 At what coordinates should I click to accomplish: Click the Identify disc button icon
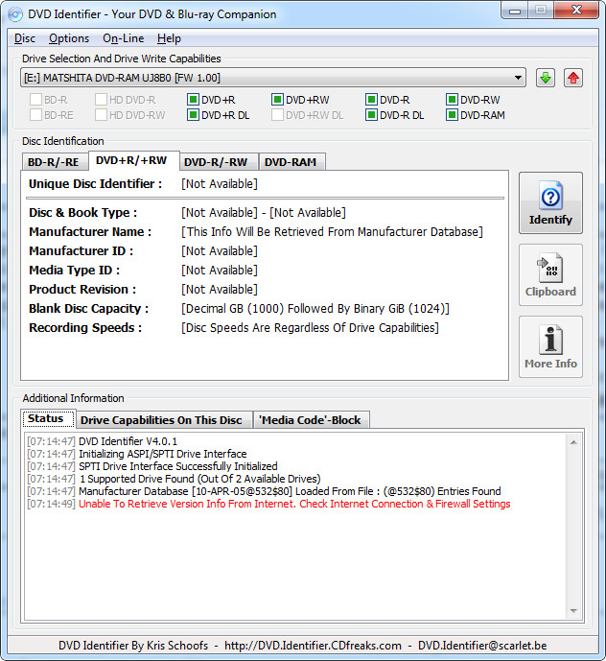point(550,197)
